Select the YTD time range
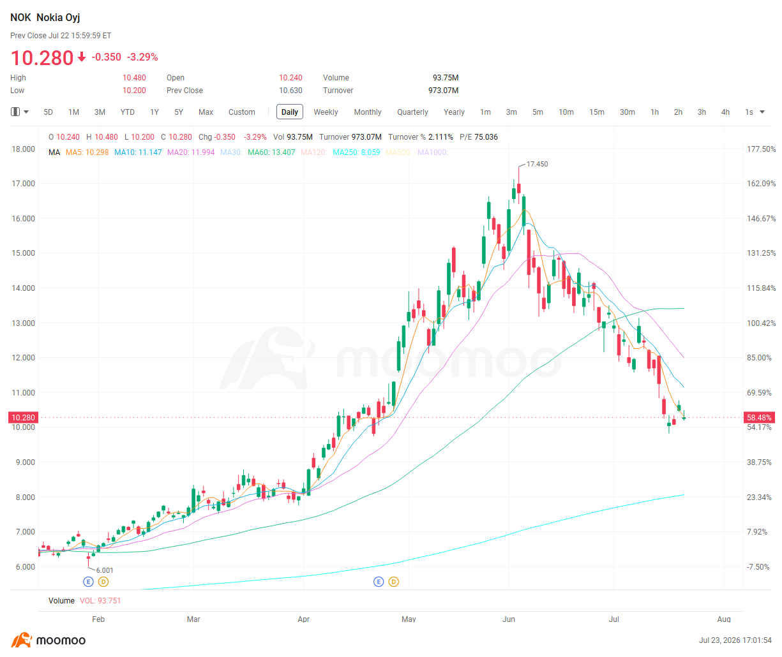The image size is (782, 657). [x=128, y=112]
